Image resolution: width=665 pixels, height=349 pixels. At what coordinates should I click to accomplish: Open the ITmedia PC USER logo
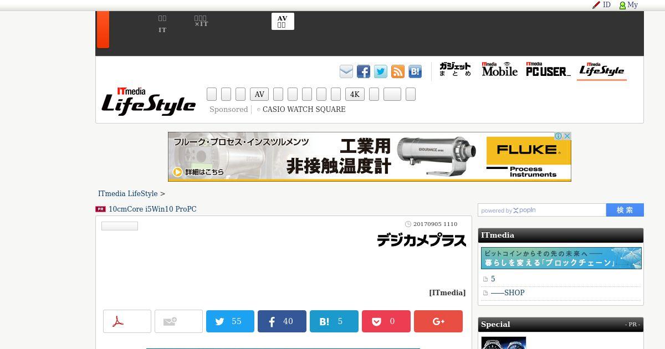pos(548,69)
